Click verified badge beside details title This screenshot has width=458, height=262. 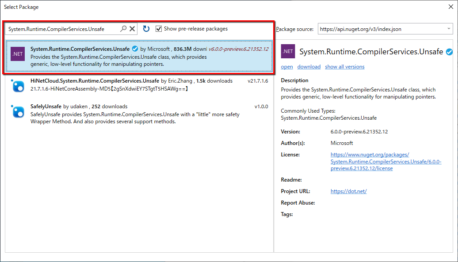click(x=449, y=52)
